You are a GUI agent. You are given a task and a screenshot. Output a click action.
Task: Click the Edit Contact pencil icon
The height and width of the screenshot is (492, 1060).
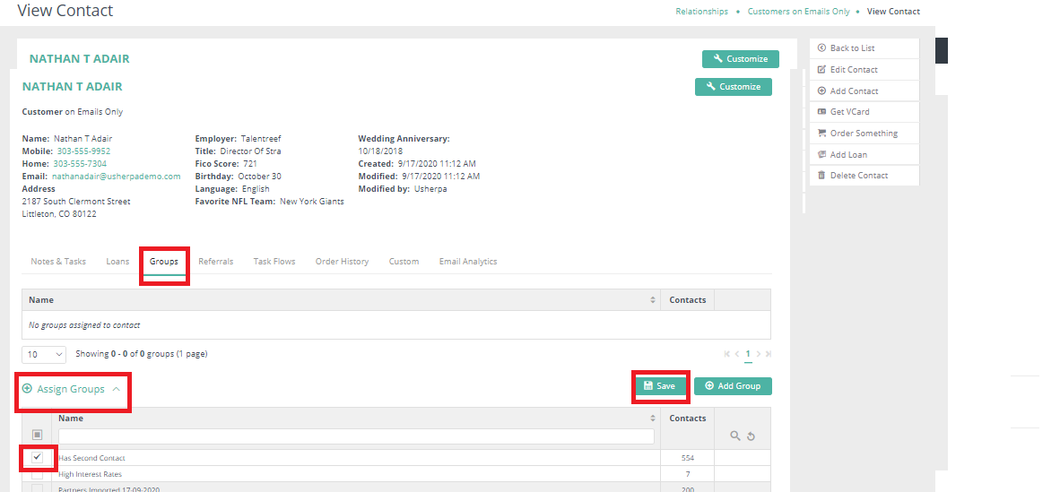coord(821,70)
